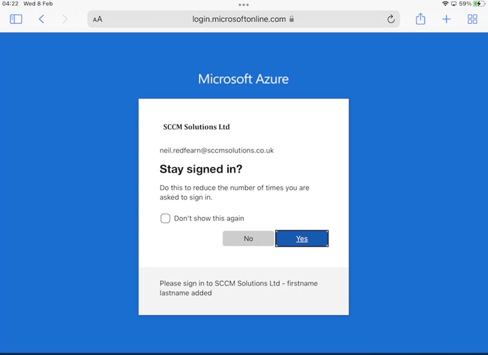This screenshot has width=488, height=355.
Task: Tap the forward navigation arrow
Action: (x=65, y=19)
